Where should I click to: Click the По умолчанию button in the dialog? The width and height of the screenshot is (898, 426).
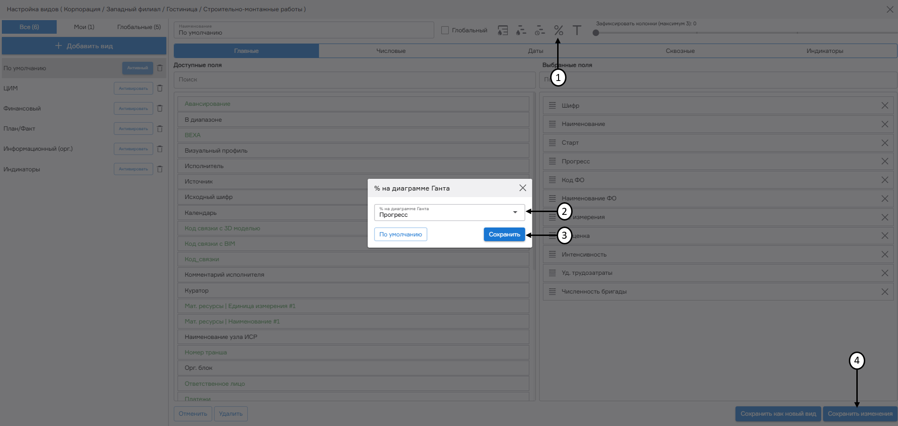click(x=400, y=235)
